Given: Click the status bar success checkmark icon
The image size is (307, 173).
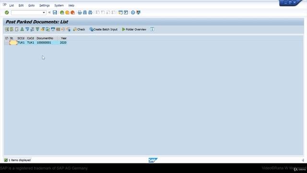Looking at the screenshot, I should pos(6,160).
